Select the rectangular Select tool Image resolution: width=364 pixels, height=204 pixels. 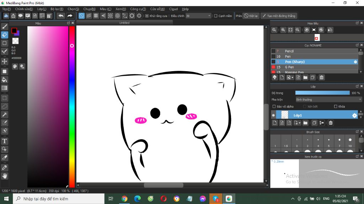click(x=4, y=98)
